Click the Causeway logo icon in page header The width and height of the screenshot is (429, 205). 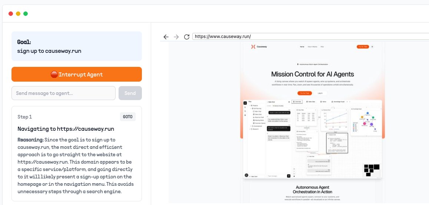tap(253, 47)
